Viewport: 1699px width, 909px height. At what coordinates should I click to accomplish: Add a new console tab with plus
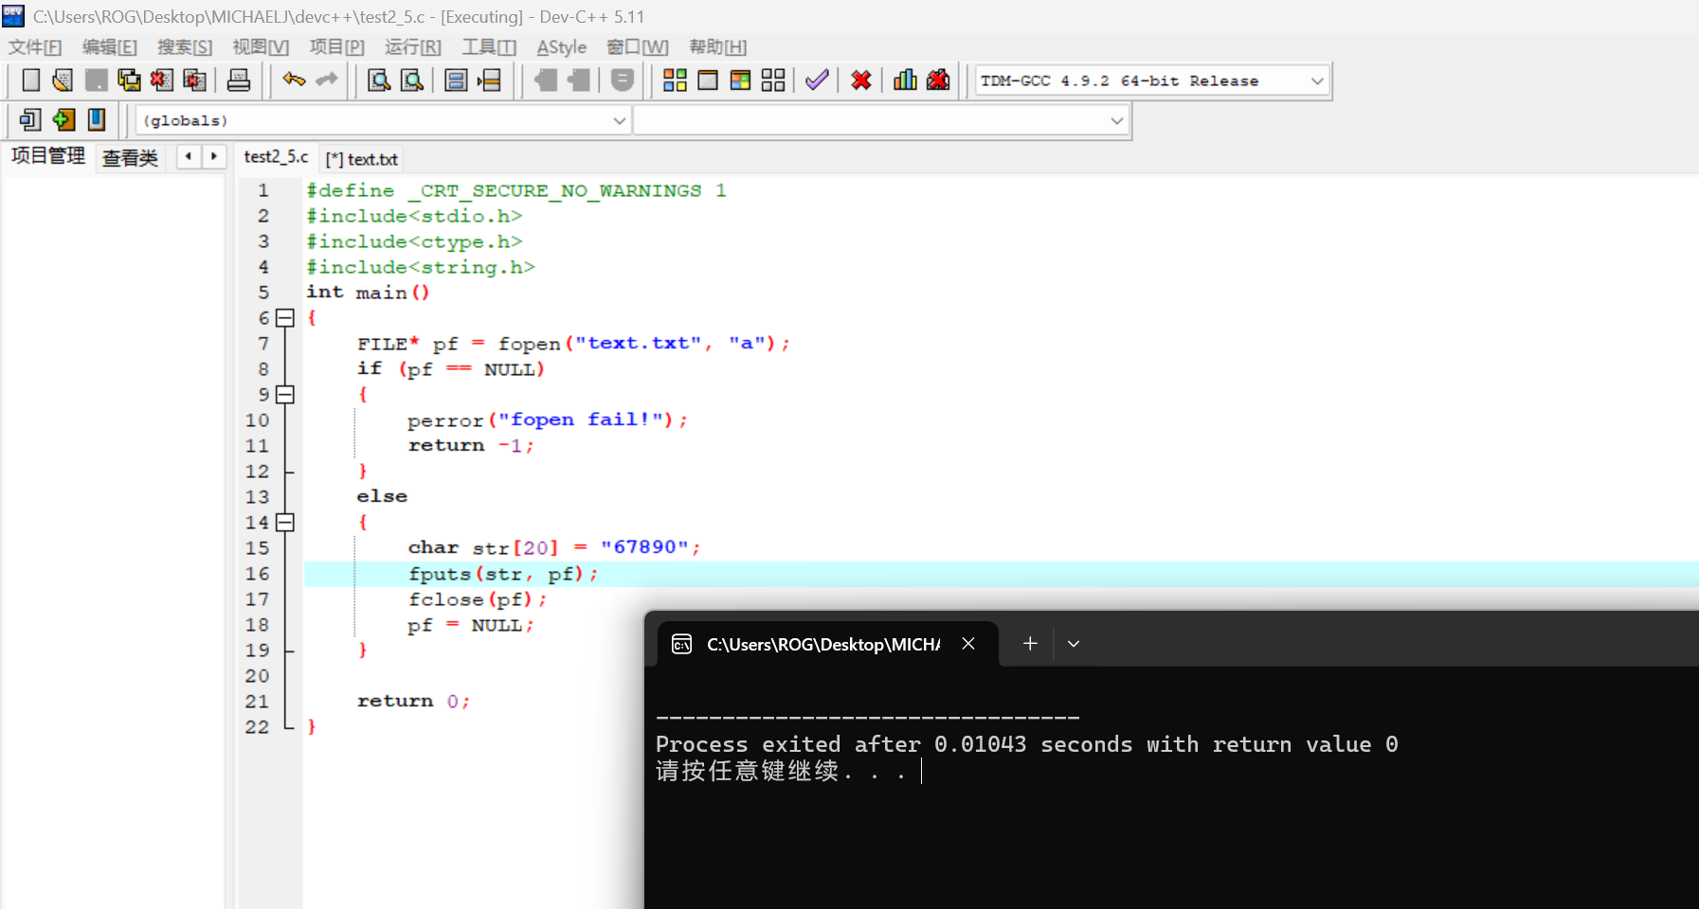click(1030, 644)
